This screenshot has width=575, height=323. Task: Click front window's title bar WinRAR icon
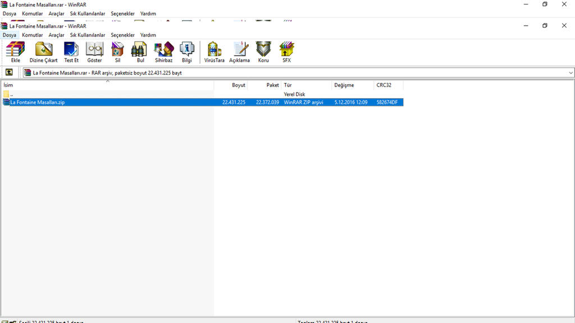4,26
